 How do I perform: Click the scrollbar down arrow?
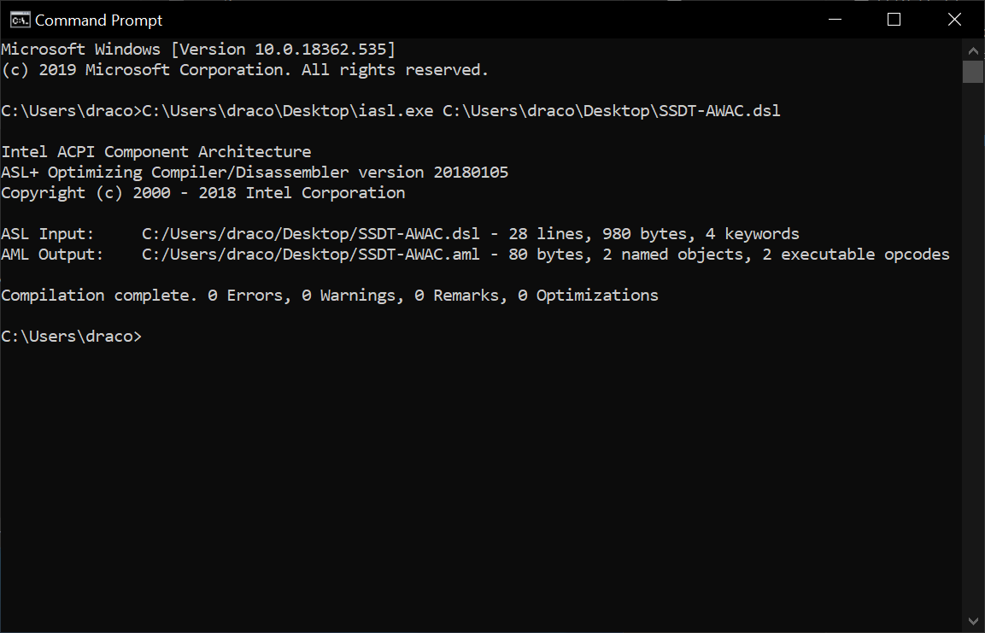[x=973, y=621]
